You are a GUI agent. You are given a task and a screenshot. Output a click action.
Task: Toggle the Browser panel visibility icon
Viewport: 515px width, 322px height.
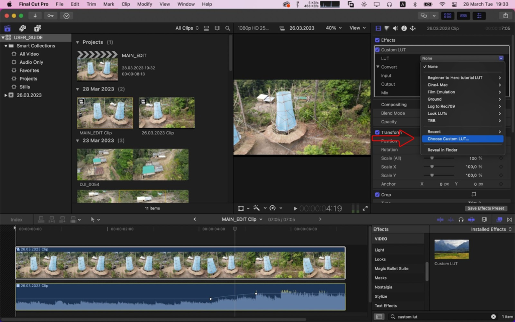tap(447, 16)
